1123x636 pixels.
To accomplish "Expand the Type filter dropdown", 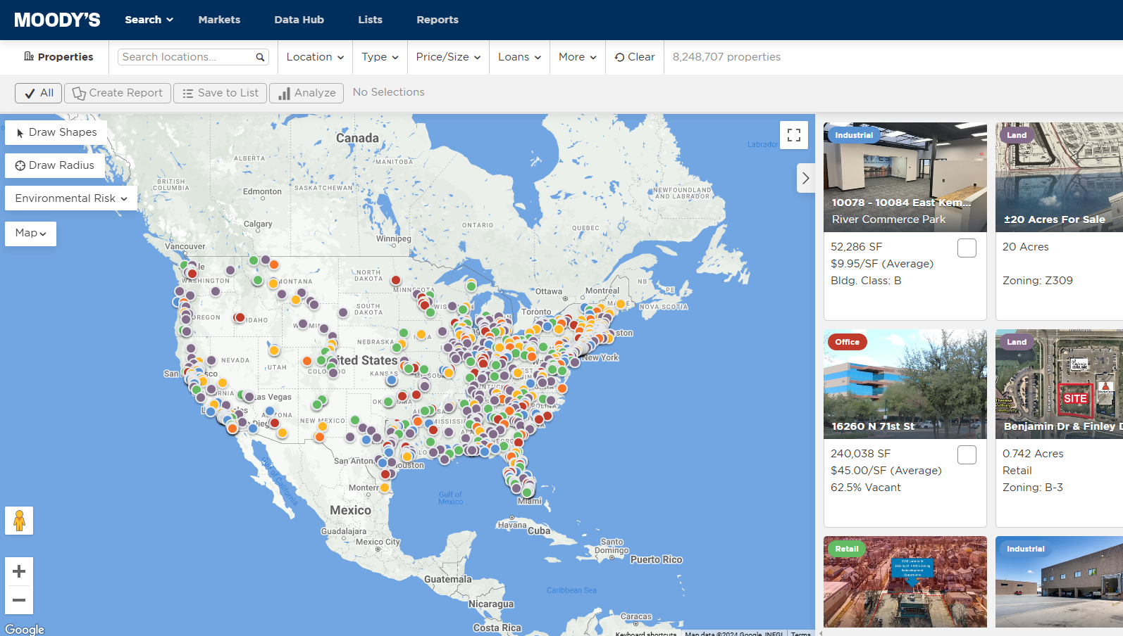I will [380, 57].
